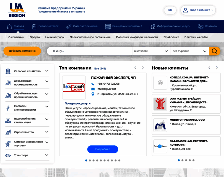The width and height of the screenshot is (224, 177).
Task: Click the valve icon for Водоснабжение, канализация
Action: [x=8, y=121]
